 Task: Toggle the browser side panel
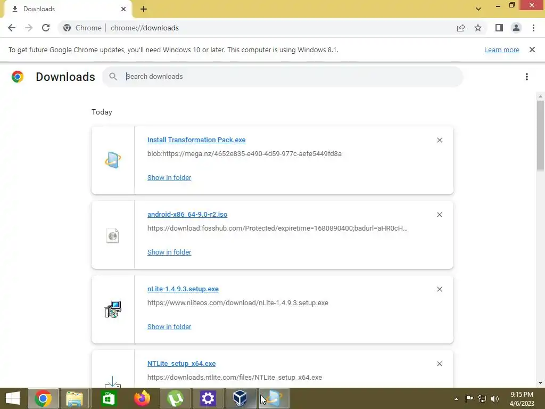click(499, 28)
